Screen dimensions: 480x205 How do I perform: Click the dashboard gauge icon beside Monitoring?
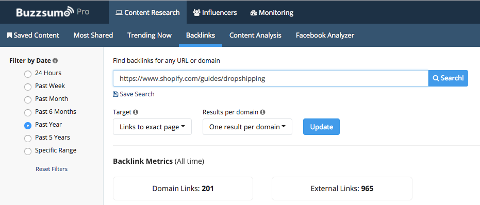254,13
